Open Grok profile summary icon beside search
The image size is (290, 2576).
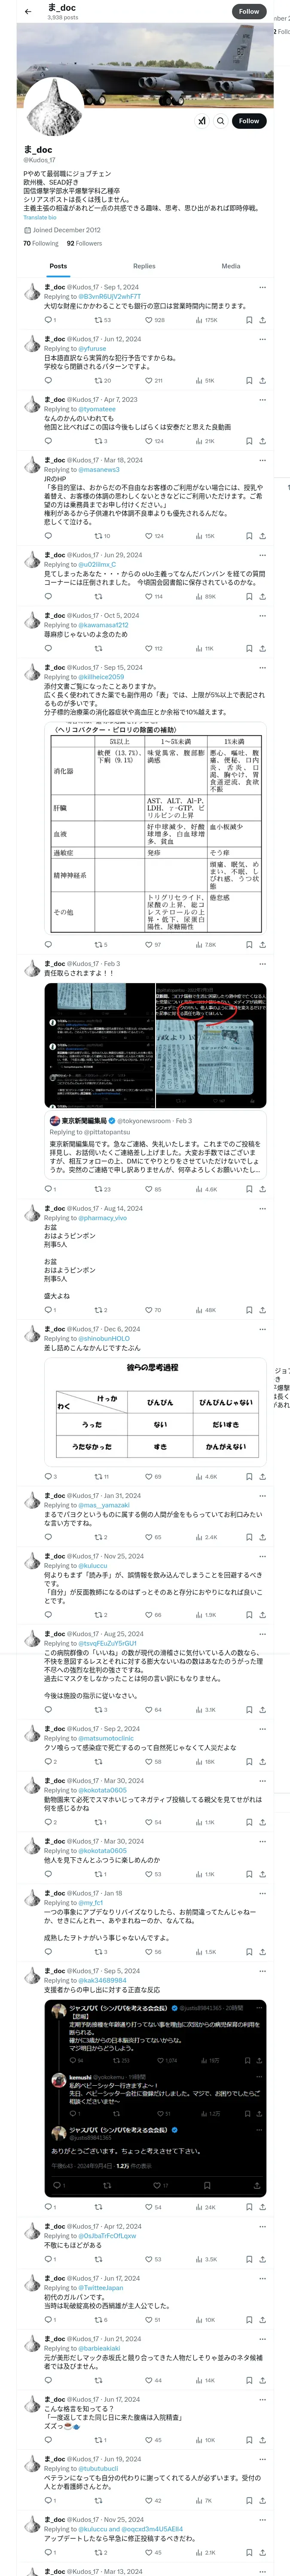click(201, 121)
